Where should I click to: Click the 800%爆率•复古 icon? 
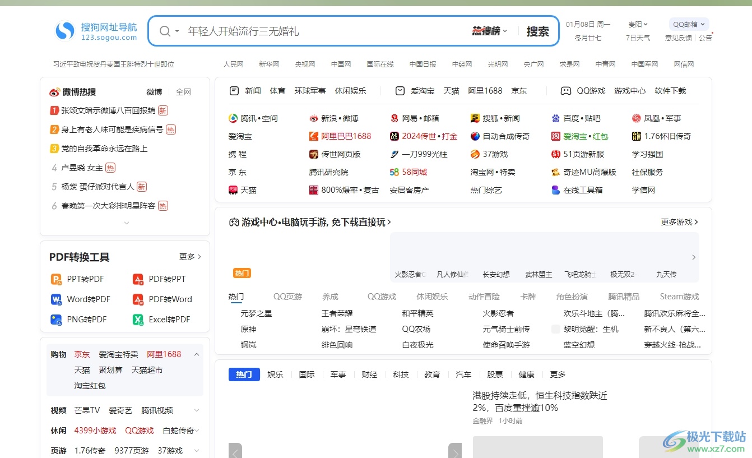point(314,190)
